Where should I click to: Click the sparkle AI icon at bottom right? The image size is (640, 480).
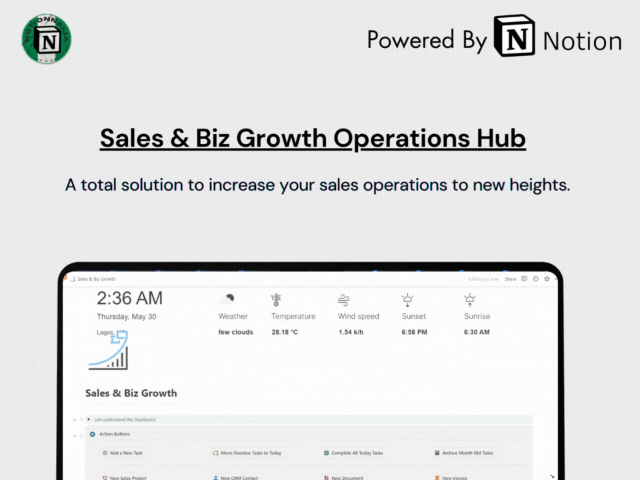552,476
